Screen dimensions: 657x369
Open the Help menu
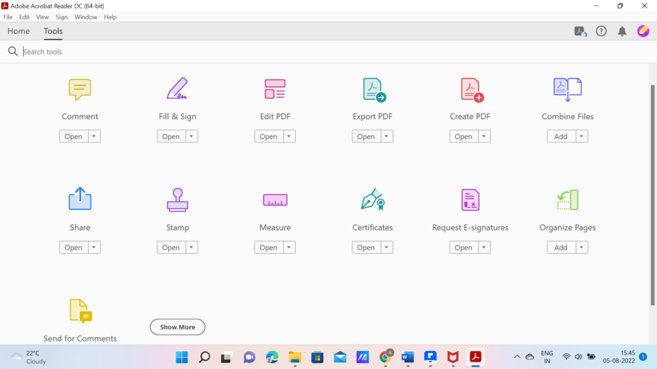(x=110, y=17)
